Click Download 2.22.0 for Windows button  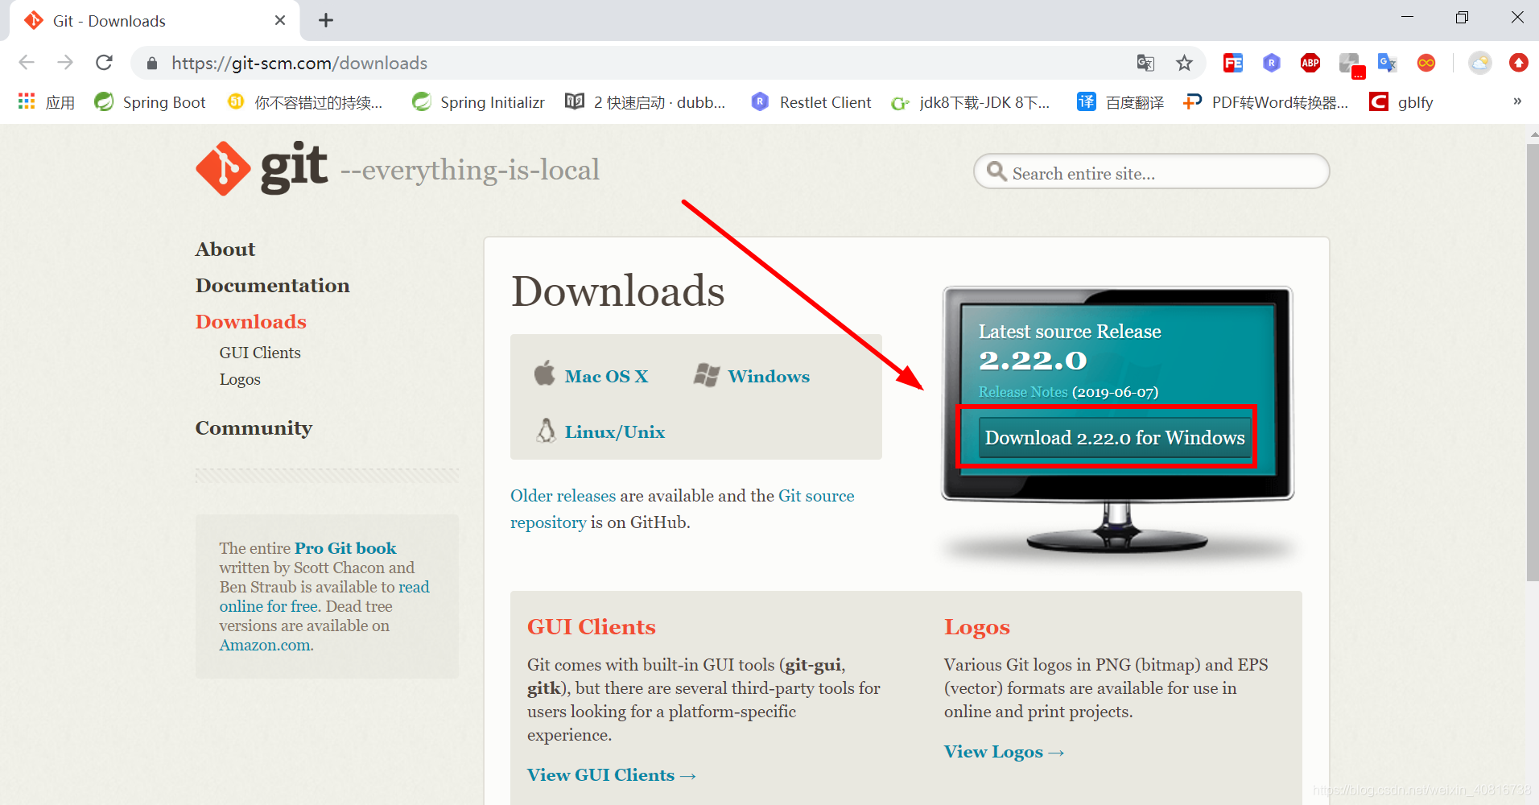[x=1115, y=438]
